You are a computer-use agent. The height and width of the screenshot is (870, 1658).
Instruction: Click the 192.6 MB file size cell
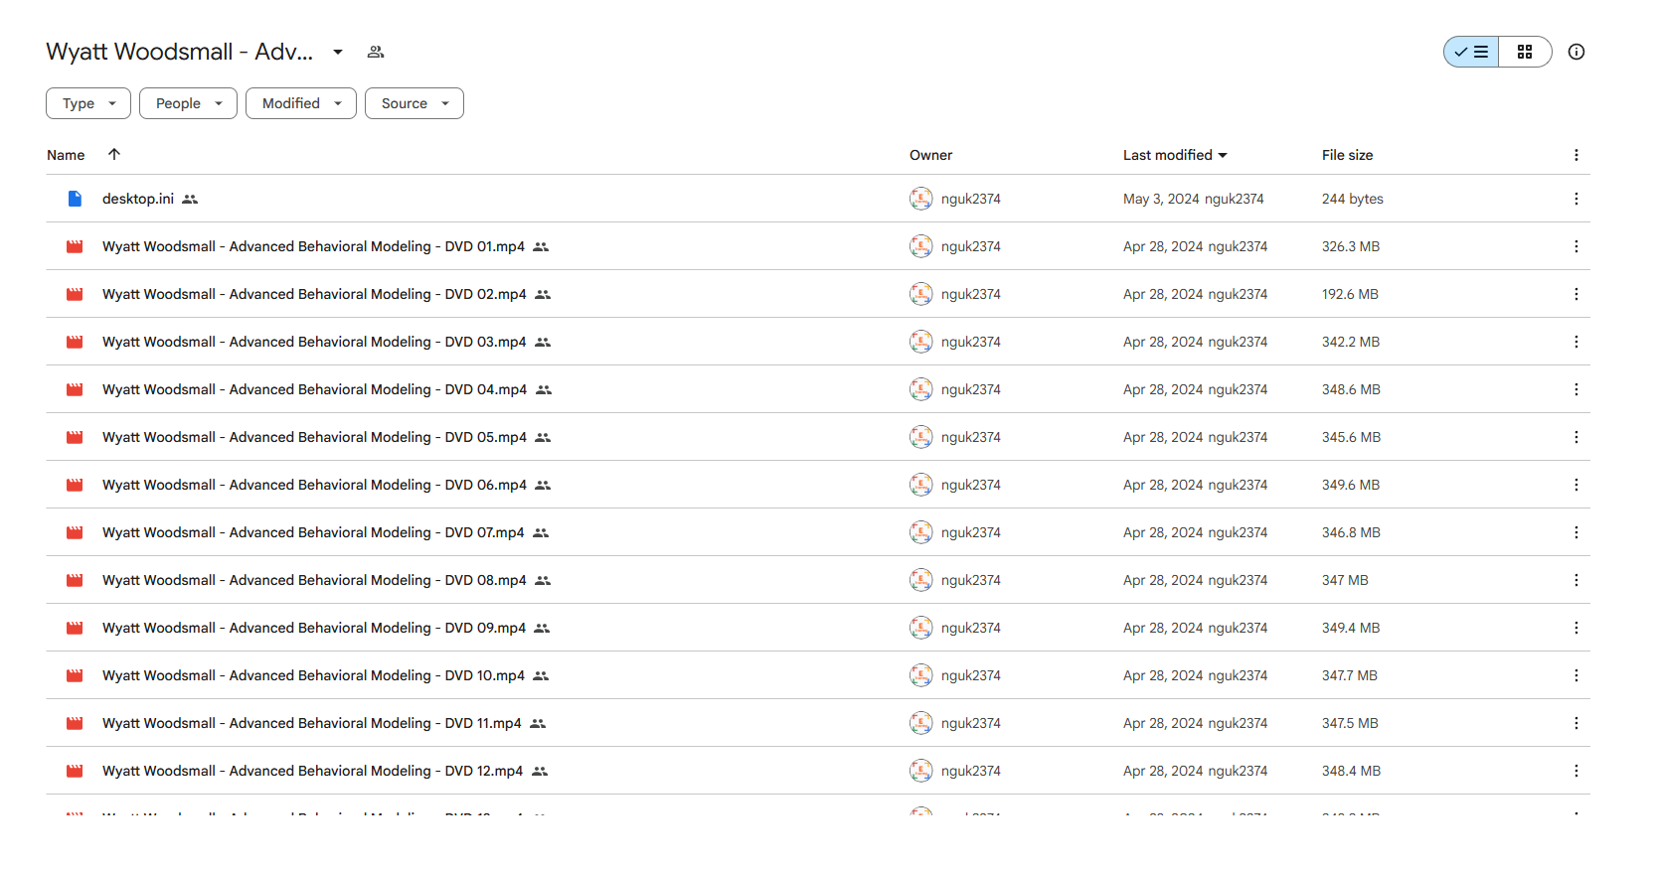(x=1350, y=294)
